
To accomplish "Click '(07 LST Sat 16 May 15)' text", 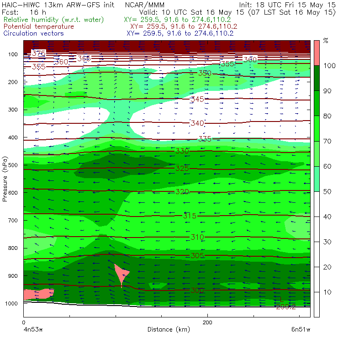I will coord(292,12).
